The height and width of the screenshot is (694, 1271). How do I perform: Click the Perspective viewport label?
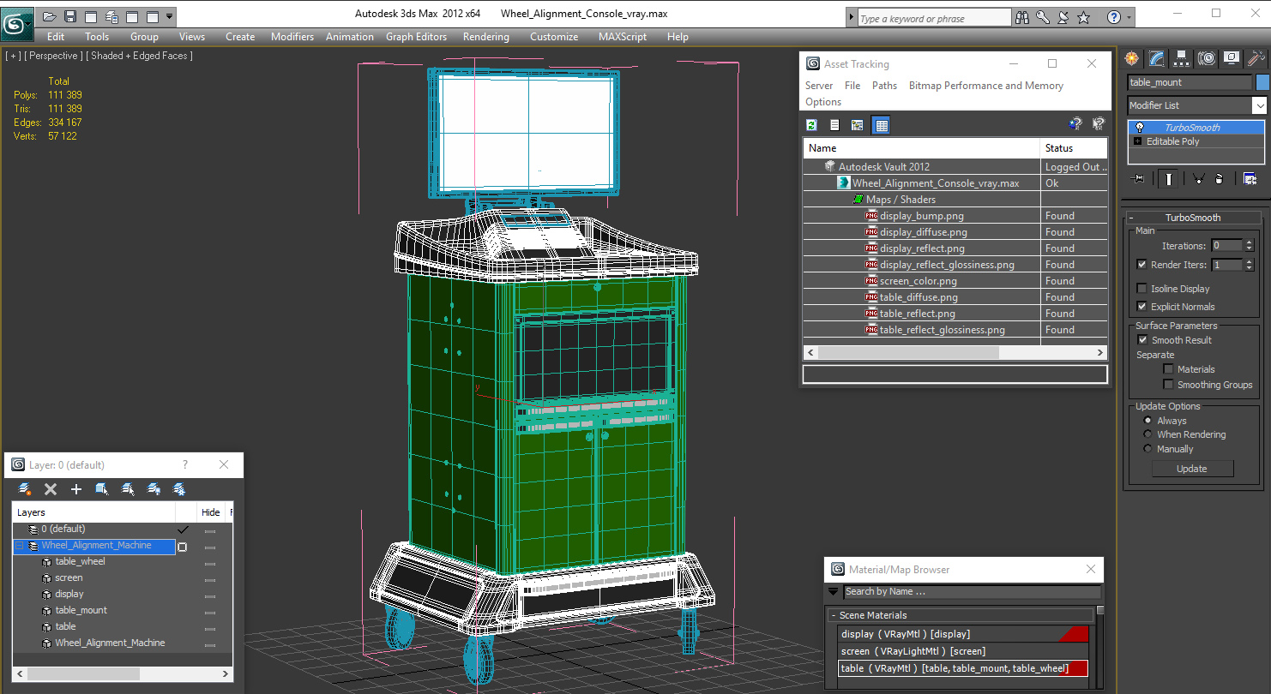click(54, 56)
